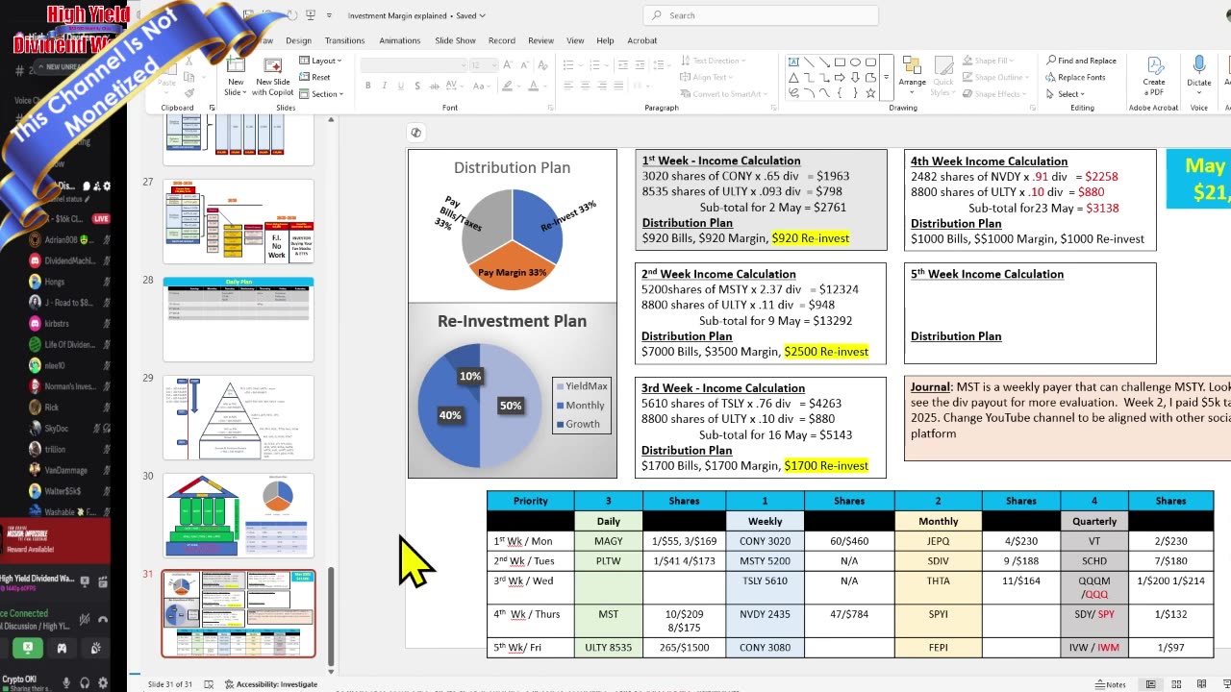Switch to Reading View
This screenshot has height=692, width=1231.
pyautogui.click(x=1202, y=684)
